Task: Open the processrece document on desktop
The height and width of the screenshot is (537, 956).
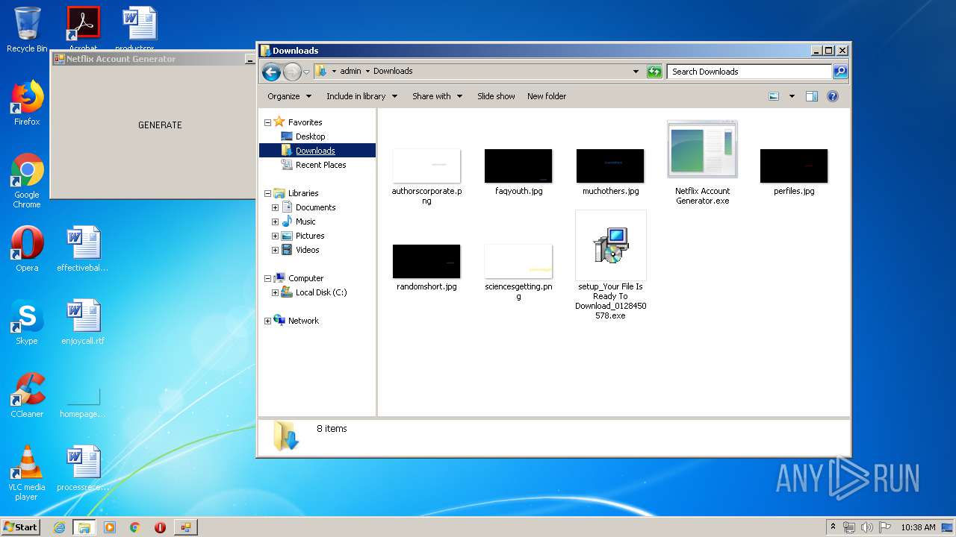Action: tap(83, 468)
